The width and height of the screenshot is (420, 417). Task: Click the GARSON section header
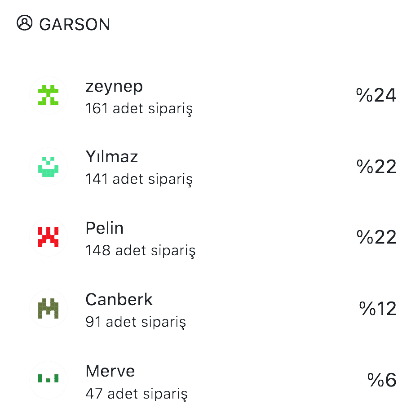75,24
